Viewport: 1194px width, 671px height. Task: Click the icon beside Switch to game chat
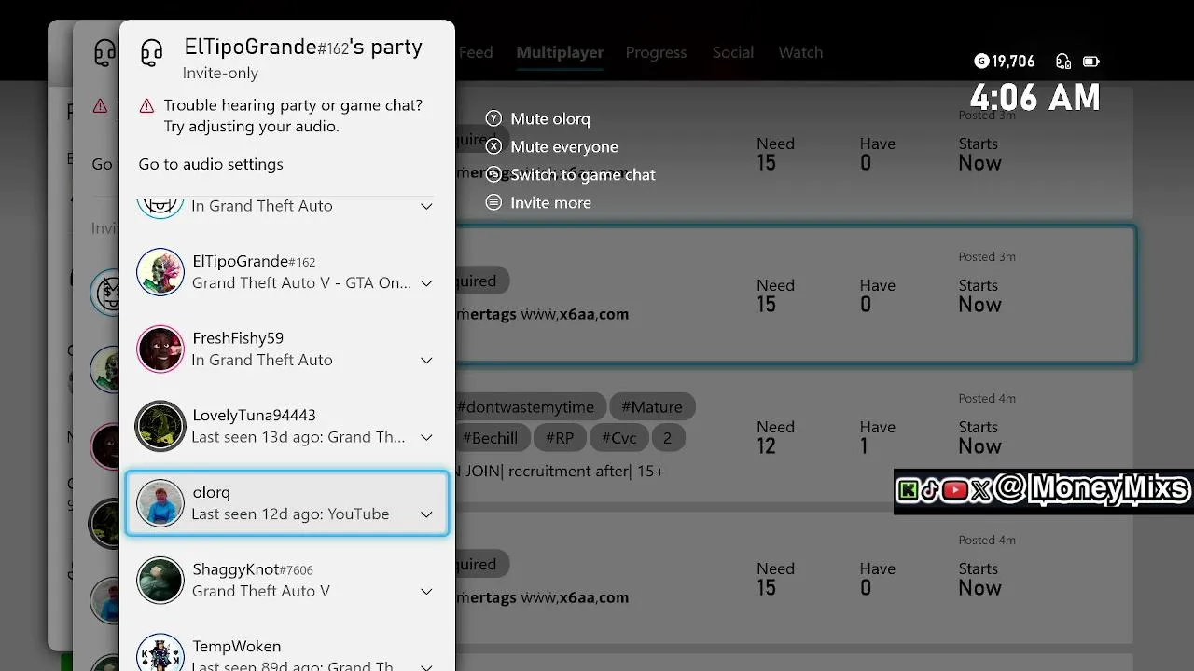click(x=493, y=174)
